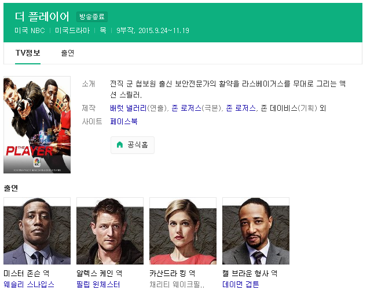This screenshot has height=297, width=374.
Task: Click the 공식홈 button
Action: click(133, 145)
